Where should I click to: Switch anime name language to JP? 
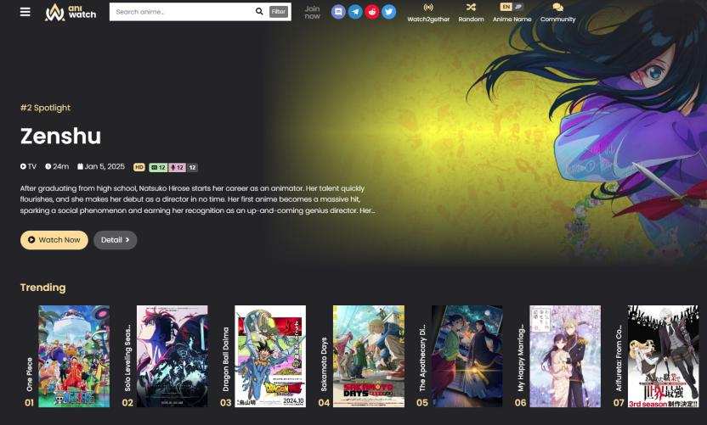coord(518,7)
